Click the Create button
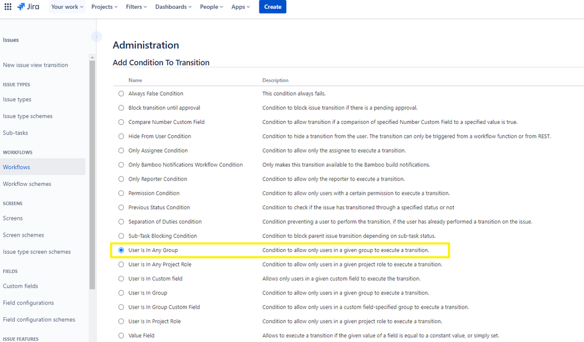The image size is (584, 342). point(272,6)
